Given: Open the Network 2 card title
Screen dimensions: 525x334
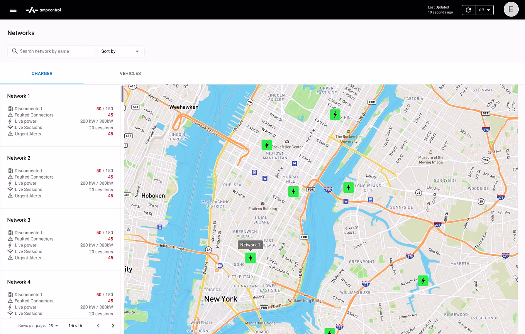Looking at the screenshot, I should click(x=19, y=158).
